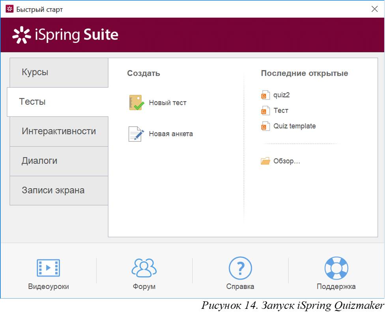Click the Поддержка lifebuoy icon
The width and height of the screenshot is (385, 312).
point(336,268)
